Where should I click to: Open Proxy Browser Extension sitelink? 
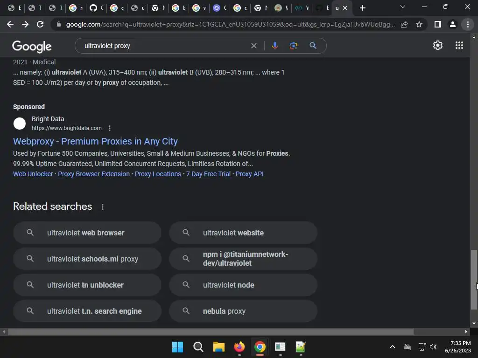click(94, 174)
